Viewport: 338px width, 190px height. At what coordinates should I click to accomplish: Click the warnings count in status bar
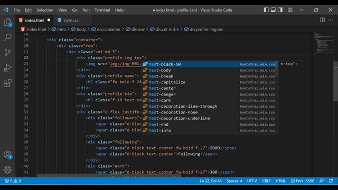pos(17,180)
